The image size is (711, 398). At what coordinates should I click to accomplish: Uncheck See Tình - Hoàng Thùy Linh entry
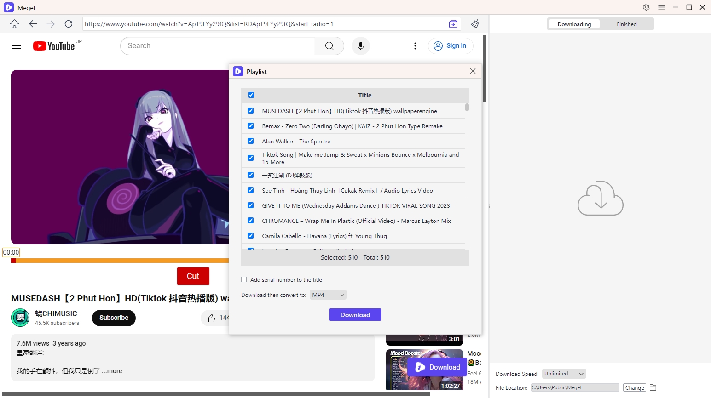pos(250,190)
